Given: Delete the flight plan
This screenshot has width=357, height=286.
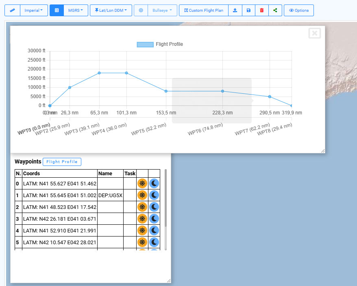Looking at the screenshot, I should 262,10.
